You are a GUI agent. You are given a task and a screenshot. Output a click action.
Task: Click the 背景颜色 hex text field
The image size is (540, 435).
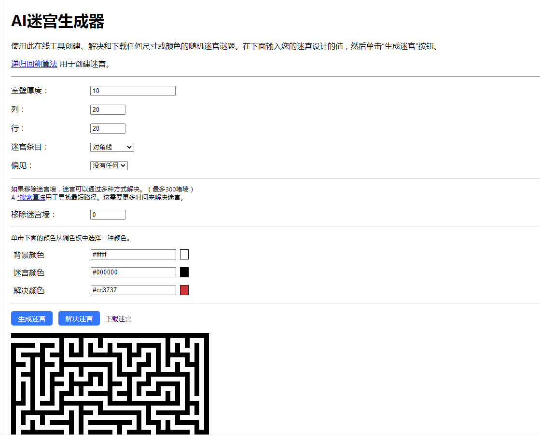(x=133, y=254)
